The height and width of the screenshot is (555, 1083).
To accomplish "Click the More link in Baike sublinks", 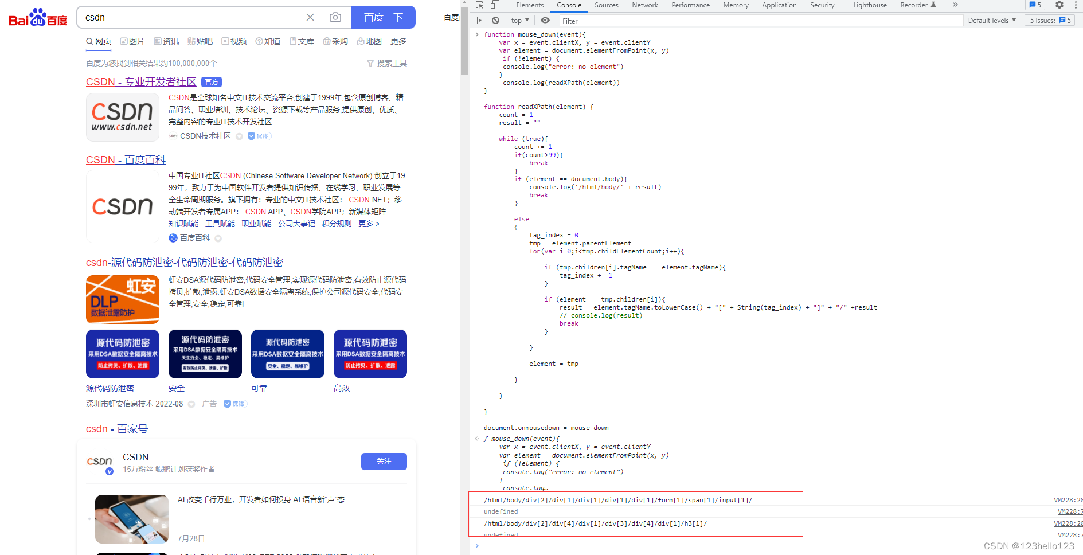I will click(x=369, y=224).
